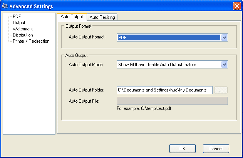Click the example path hint text
243x158 pixels.
click(x=144, y=108)
